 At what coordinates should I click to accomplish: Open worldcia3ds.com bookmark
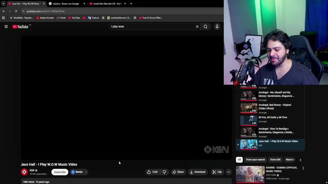coord(119,18)
